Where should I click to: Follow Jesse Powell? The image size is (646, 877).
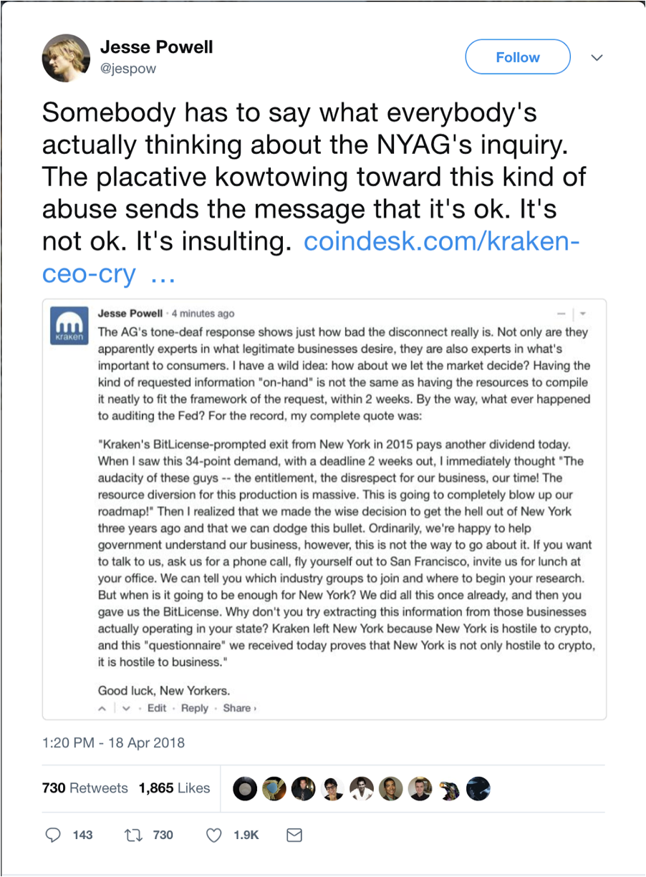point(517,57)
